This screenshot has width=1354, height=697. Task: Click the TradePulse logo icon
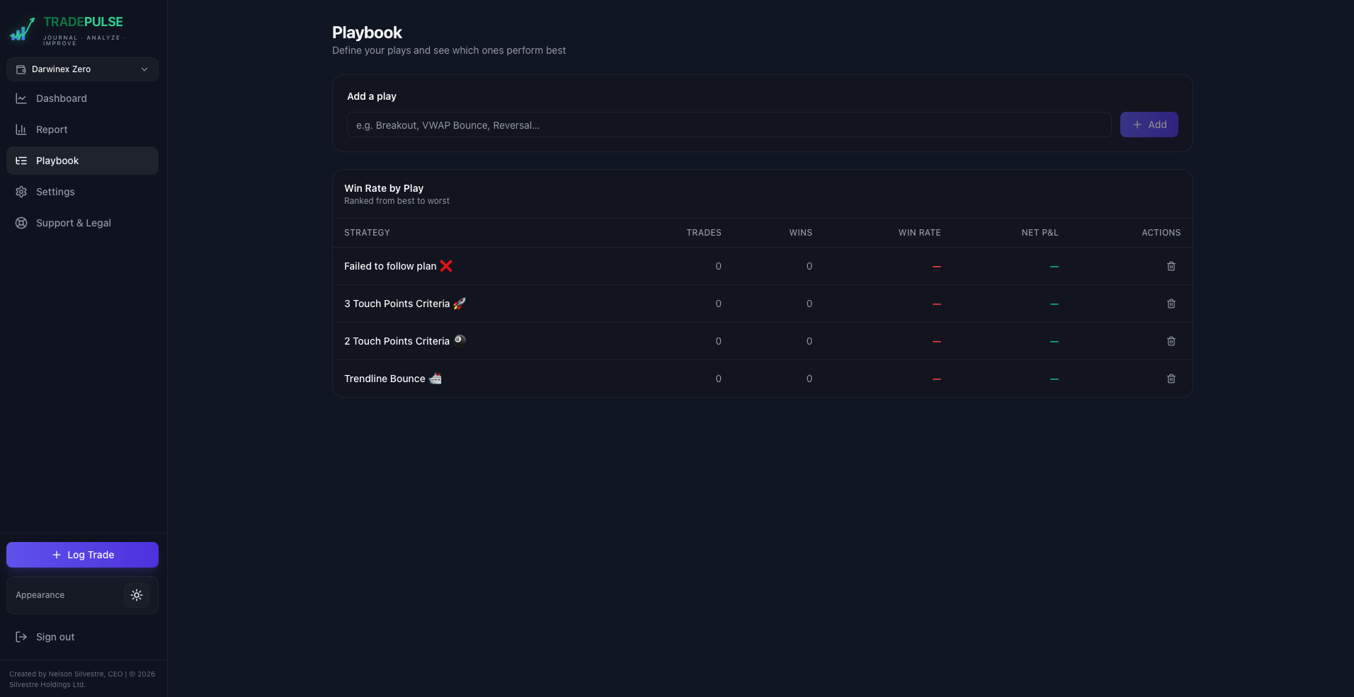tap(22, 30)
